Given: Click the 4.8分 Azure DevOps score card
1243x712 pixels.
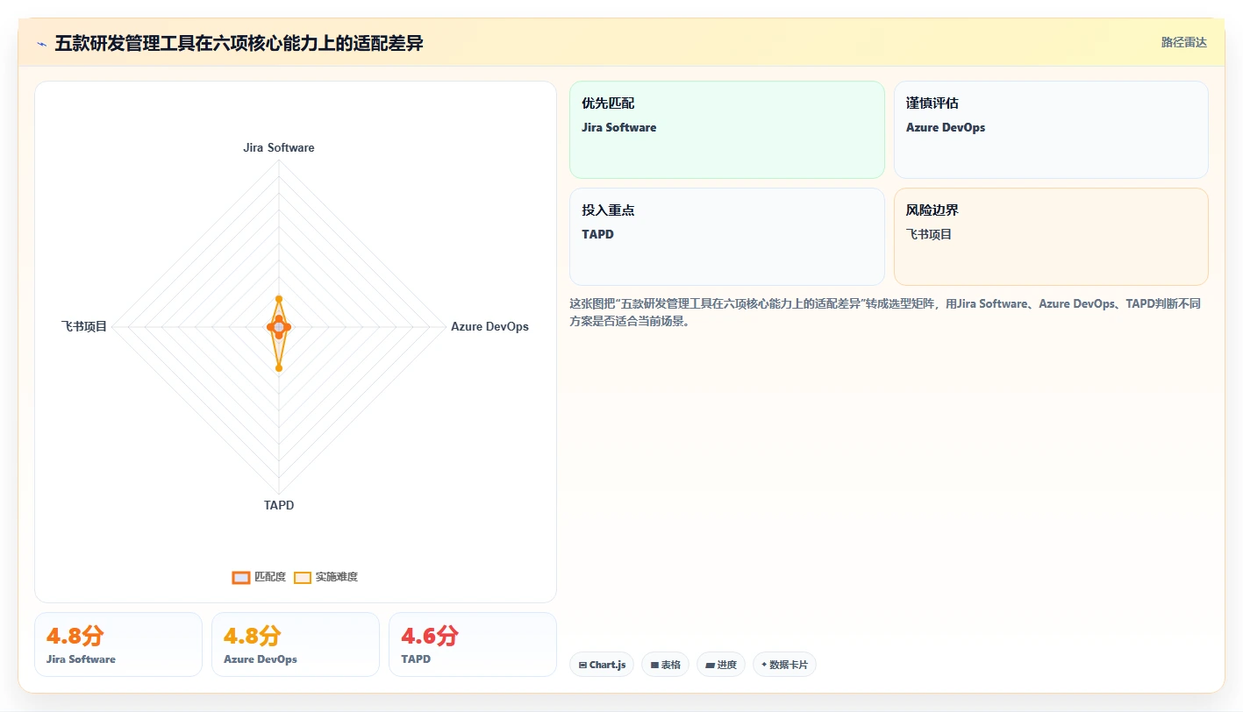Looking at the screenshot, I should tap(296, 644).
